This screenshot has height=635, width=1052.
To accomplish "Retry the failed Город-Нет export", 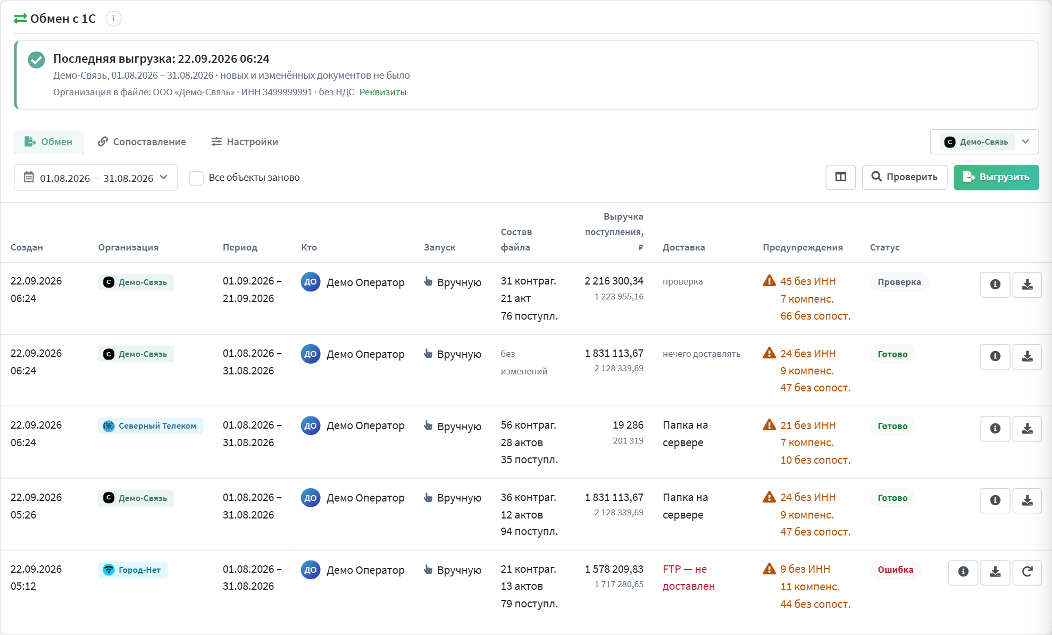I will 1027,572.
